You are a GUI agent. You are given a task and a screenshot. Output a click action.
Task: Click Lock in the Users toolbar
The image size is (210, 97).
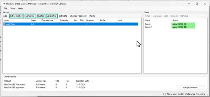tap(166, 16)
